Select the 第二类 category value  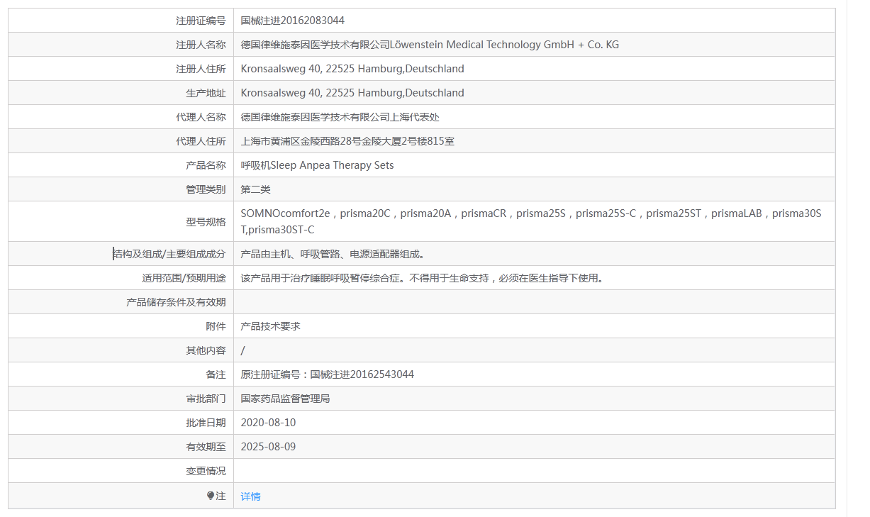coord(256,189)
